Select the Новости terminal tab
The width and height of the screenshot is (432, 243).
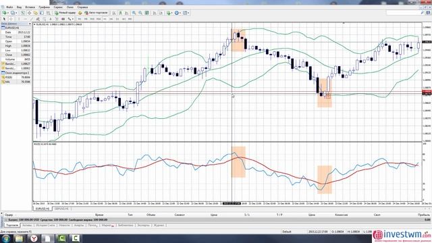click(x=65, y=225)
